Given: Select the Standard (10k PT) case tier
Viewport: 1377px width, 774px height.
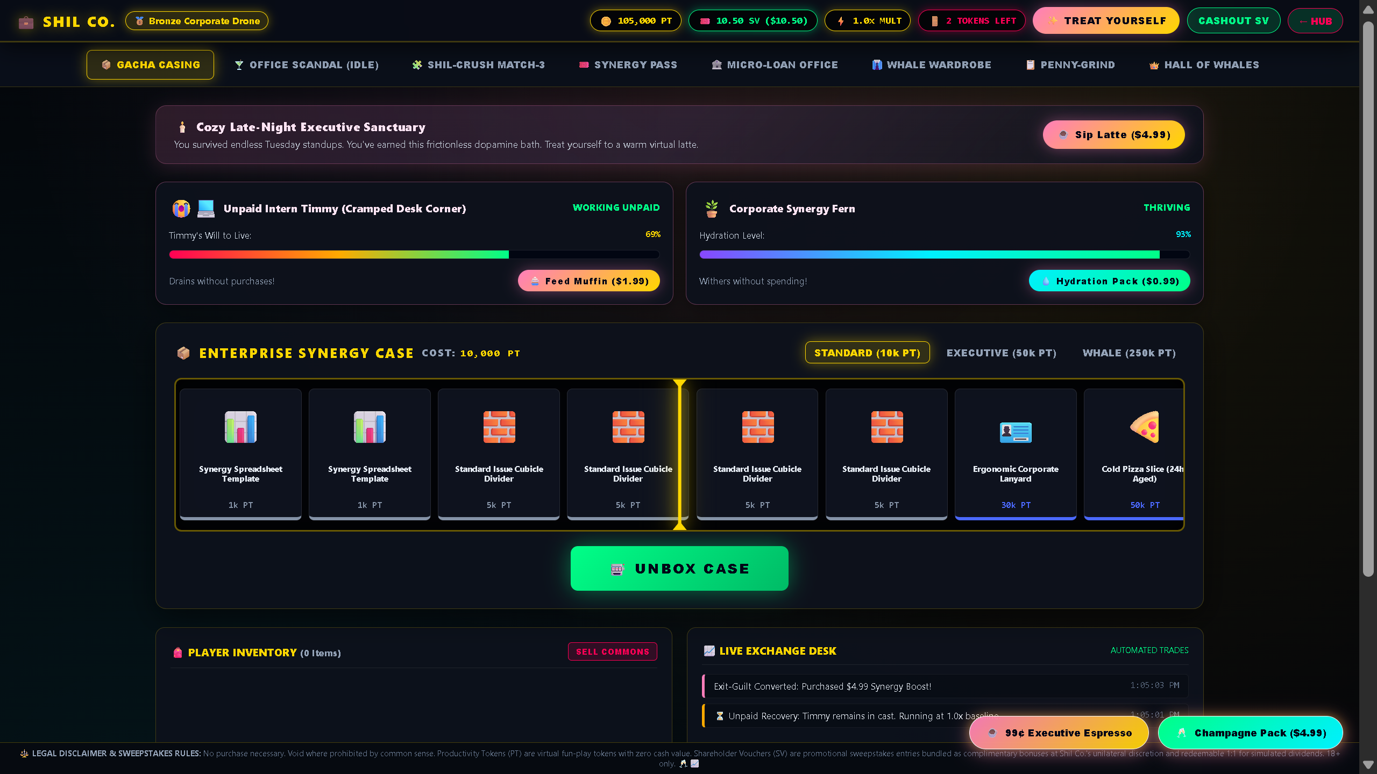Looking at the screenshot, I should tap(867, 353).
